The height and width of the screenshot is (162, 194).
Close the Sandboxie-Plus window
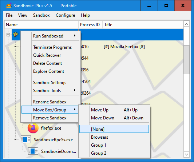pyautogui.click(x=183, y=6)
